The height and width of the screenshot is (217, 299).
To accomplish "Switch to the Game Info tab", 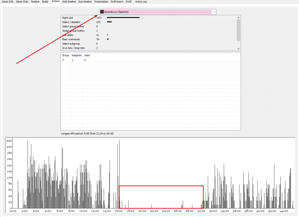I will (8, 2).
